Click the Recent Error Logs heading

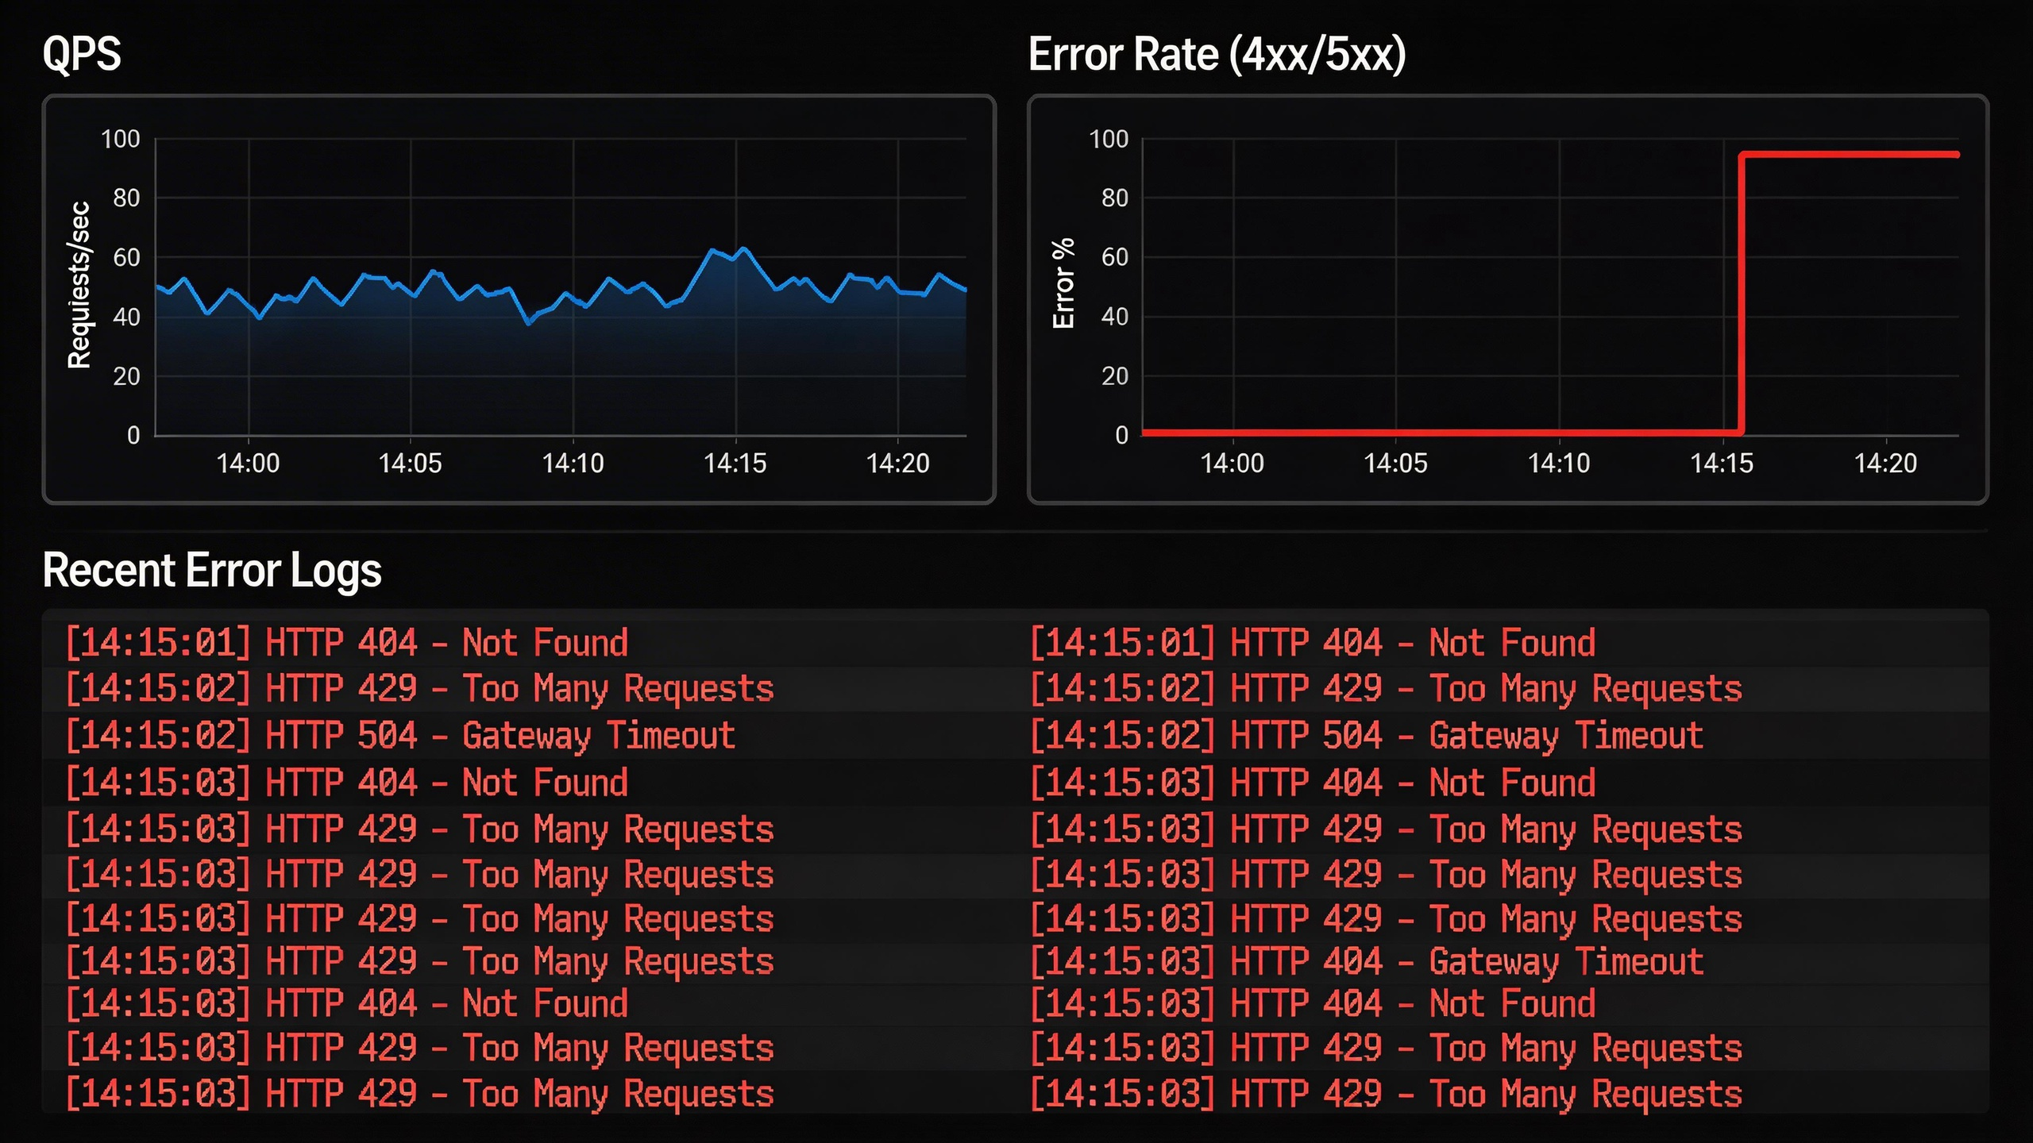[x=212, y=570]
